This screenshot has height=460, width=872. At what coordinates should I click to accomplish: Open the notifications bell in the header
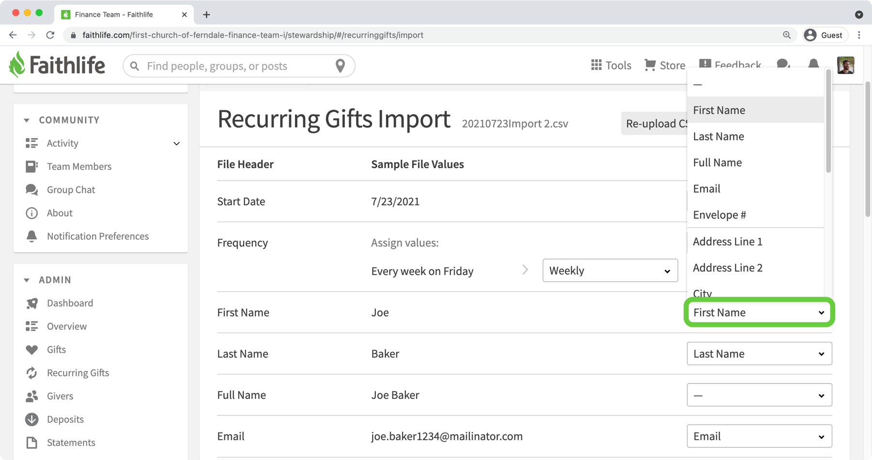point(813,64)
